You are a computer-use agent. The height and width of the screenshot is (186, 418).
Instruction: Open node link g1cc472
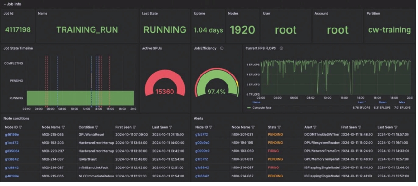point(11,143)
